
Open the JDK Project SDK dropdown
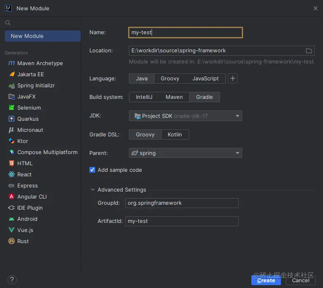point(185,116)
